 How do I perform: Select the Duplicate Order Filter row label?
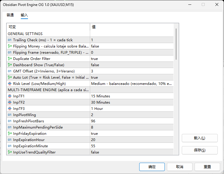click(32, 58)
